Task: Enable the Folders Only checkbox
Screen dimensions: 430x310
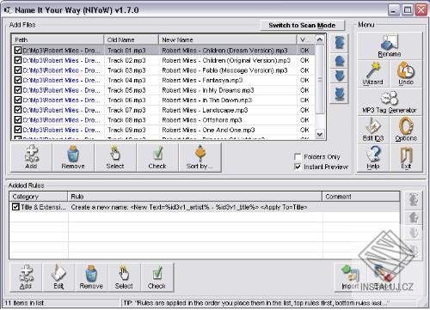Action: (x=298, y=157)
